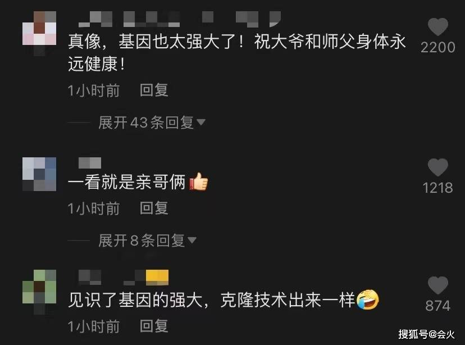Screen dimensions: 465x345
Task: Click the arrow next to 展开43条回复
Action: (x=201, y=122)
